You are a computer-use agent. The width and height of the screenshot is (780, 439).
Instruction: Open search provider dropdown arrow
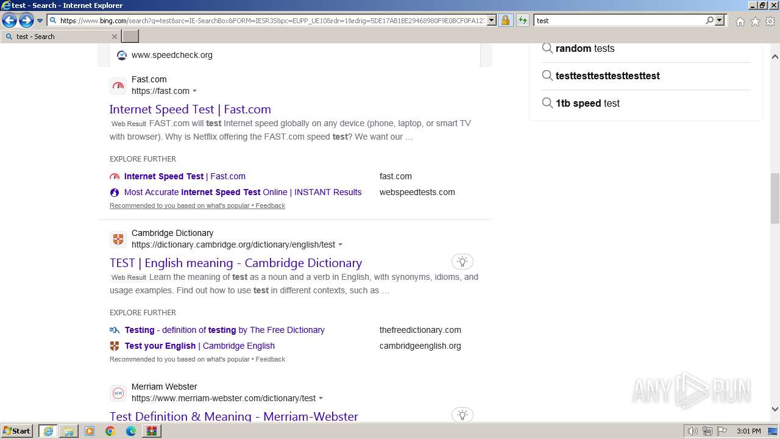click(x=720, y=21)
